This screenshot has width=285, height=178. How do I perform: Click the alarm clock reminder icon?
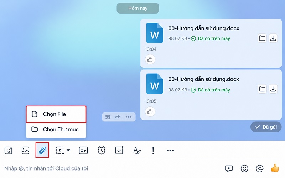click(x=102, y=150)
